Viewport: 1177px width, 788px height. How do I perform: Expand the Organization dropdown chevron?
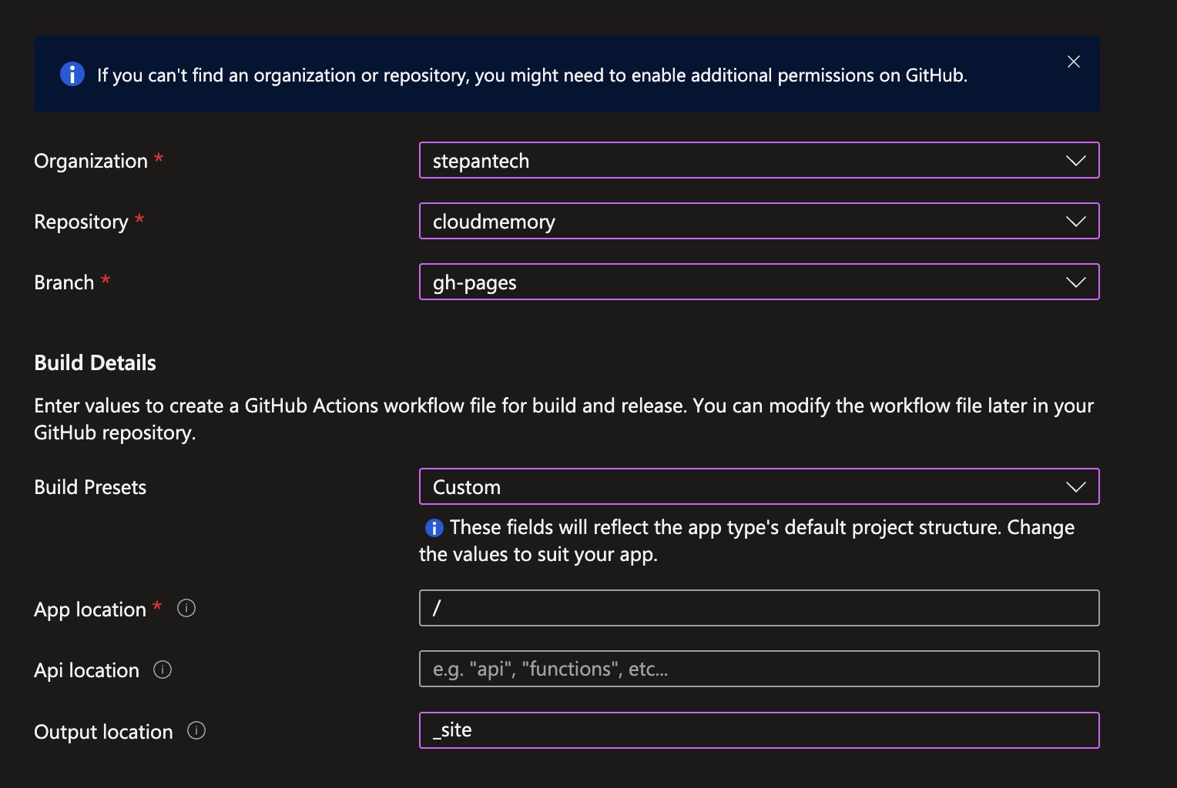tap(1075, 161)
